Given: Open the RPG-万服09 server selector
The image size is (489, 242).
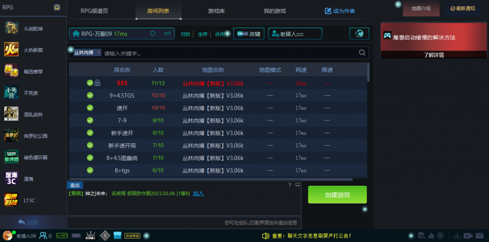Looking at the screenshot, I should [x=108, y=34].
